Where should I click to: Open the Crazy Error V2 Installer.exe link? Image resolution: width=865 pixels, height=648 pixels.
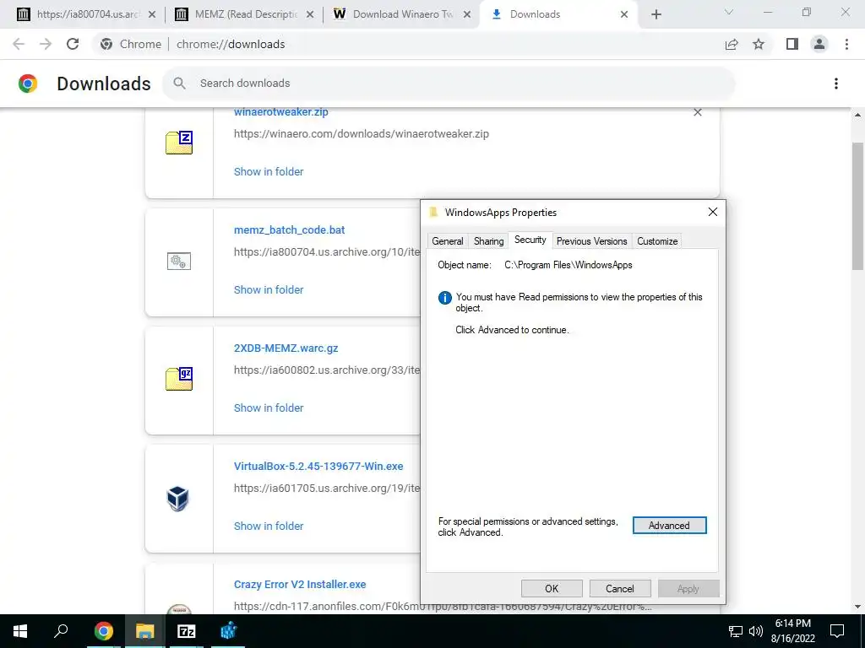click(x=300, y=585)
